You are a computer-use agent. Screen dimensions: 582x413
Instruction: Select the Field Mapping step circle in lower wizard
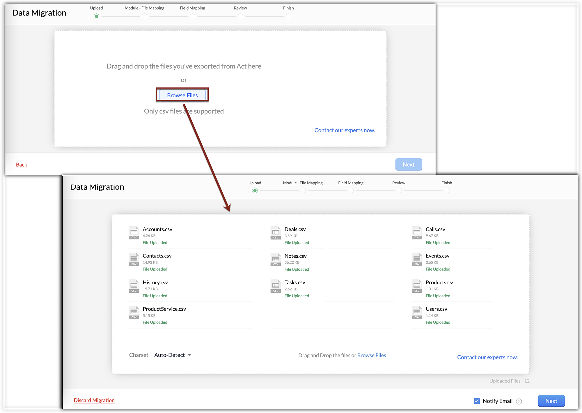[x=351, y=190]
